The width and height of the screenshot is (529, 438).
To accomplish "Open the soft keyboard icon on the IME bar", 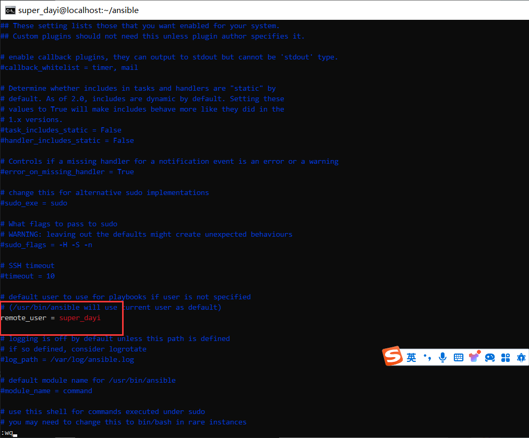I will [459, 357].
